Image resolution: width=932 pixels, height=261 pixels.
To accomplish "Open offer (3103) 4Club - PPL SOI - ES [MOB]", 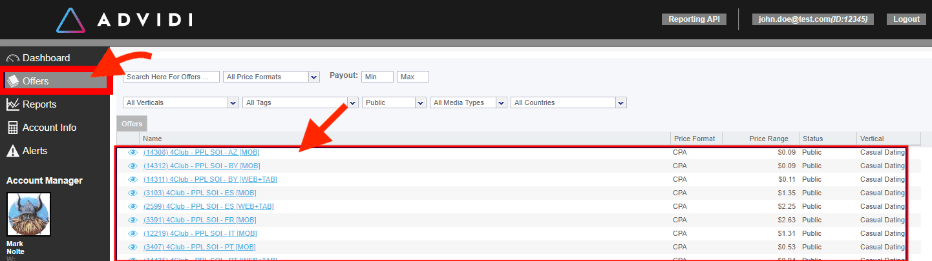I will tap(200, 193).
